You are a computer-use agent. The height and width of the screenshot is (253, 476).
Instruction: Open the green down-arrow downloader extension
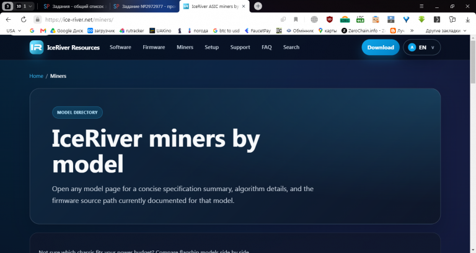pyautogui.click(x=421, y=19)
